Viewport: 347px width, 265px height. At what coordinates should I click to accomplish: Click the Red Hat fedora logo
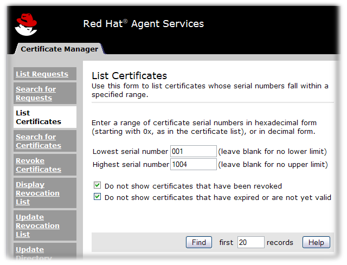point(26,24)
